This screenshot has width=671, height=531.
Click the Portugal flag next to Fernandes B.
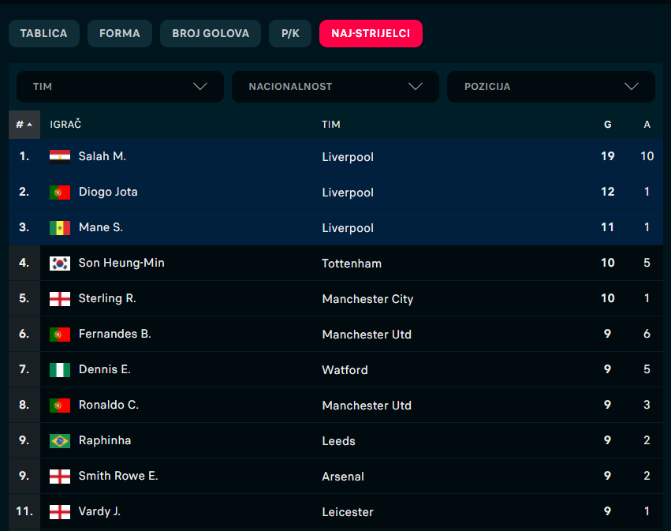[60, 335]
